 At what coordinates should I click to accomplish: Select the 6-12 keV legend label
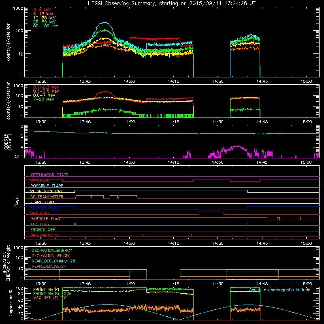[x=43, y=14]
